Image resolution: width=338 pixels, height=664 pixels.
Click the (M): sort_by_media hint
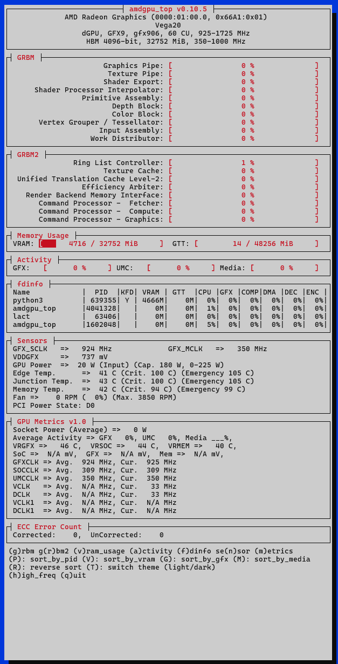tap(272, 559)
